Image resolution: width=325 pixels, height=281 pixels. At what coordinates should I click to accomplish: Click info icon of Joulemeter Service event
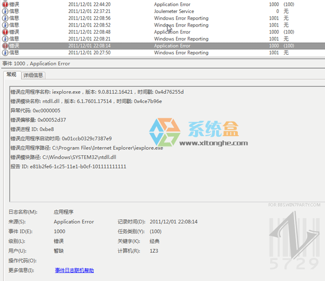pyautogui.click(x=5, y=11)
